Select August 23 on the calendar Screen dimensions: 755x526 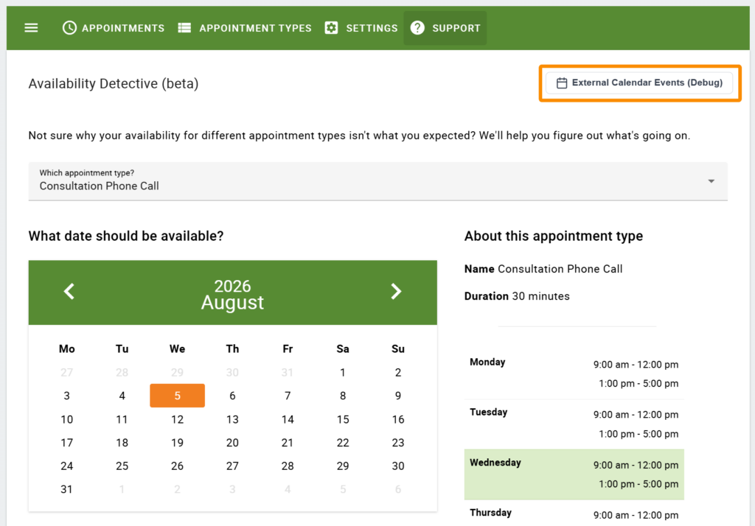point(397,443)
